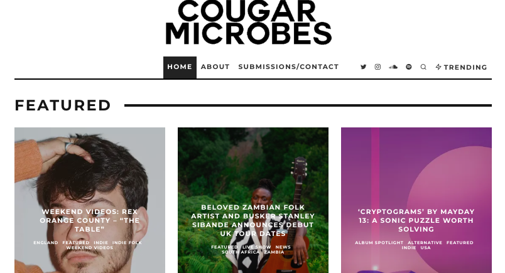
Task: Visit the SoundCloud icon link
Action: coord(393,67)
